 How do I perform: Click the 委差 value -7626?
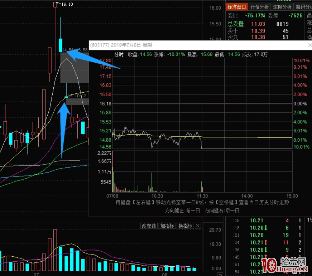click(x=296, y=15)
